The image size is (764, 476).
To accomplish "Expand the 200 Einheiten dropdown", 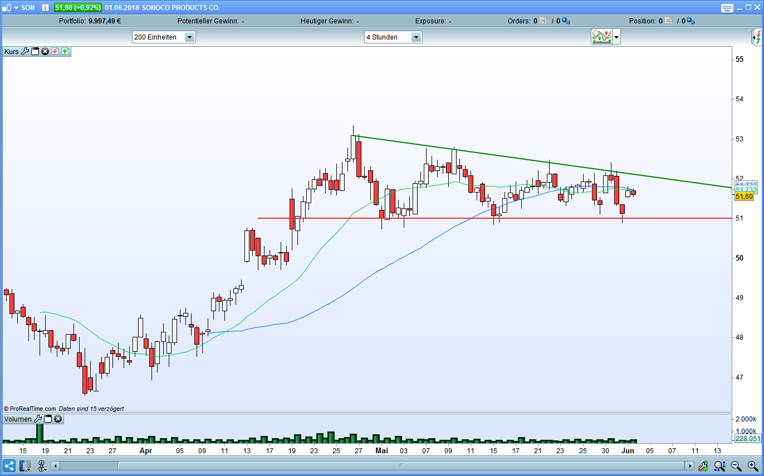I will (x=189, y=37).
